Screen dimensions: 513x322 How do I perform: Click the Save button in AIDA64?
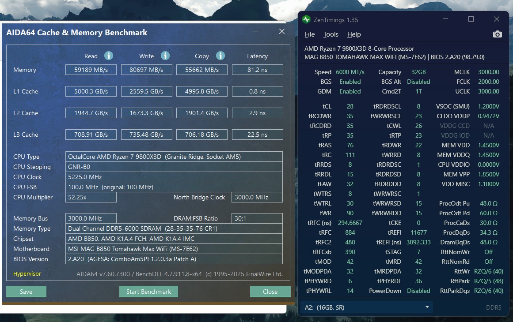coord(26,292)
